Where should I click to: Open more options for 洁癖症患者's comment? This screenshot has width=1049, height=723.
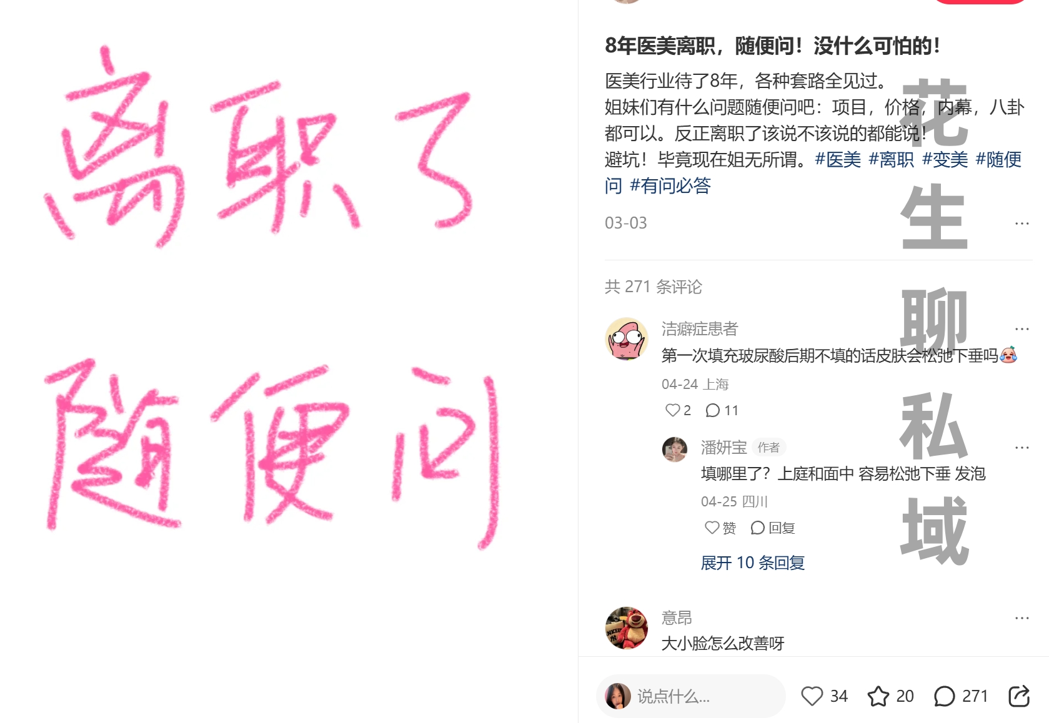pos(1022,329)
